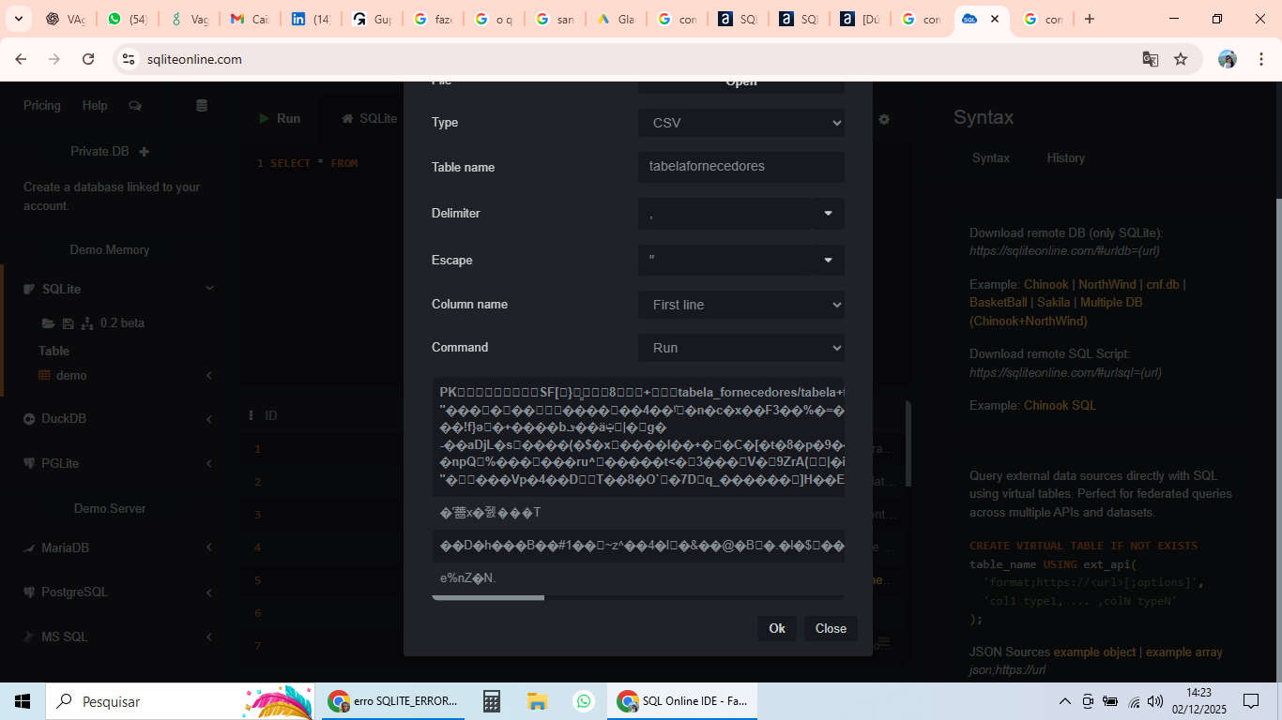Switch to the History tab

1066,157
